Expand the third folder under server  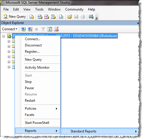coord(9,52)
